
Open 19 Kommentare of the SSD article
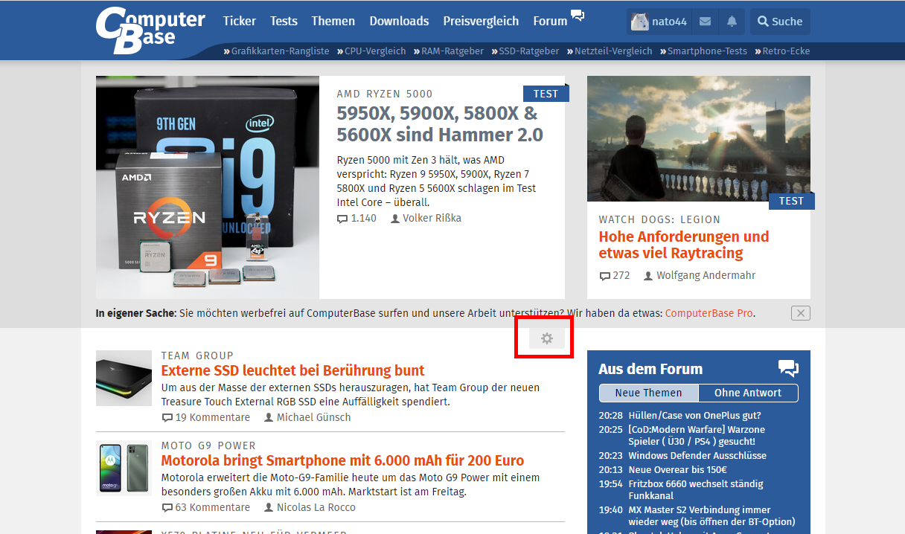tap(205, 417)
